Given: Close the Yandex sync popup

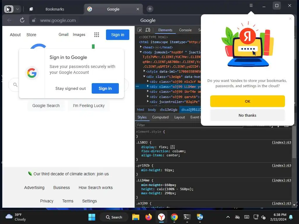Looking at the screenshot, I should tap(290, 19).
